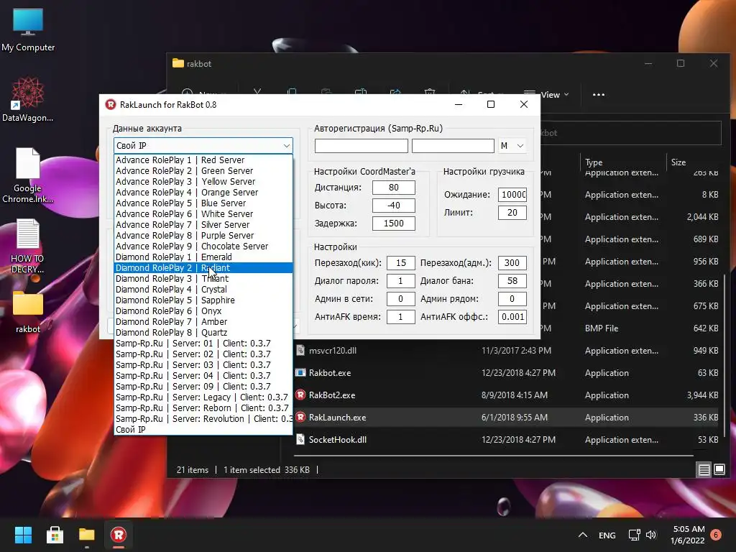Image resolution: width=736 pixels, height=552 pixels.
Task: Select SocketHook.dll file icon in Explorer
Action: (300, 440)
